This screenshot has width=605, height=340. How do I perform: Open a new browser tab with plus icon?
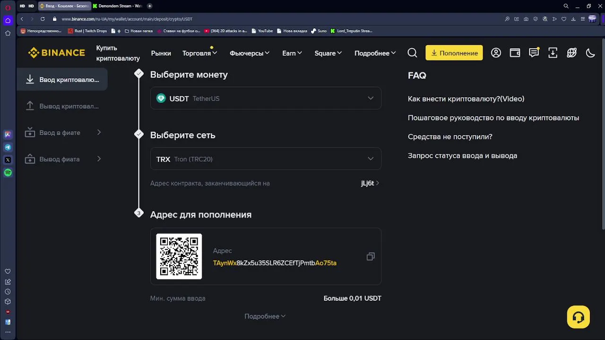(x=150, y=6)
